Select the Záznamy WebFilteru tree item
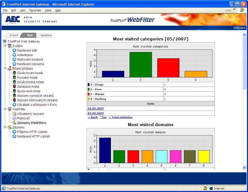Viewport: 248px width, 192px height. tap(32, 123)
